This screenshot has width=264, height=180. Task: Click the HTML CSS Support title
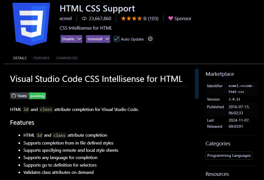coord(97,8)
